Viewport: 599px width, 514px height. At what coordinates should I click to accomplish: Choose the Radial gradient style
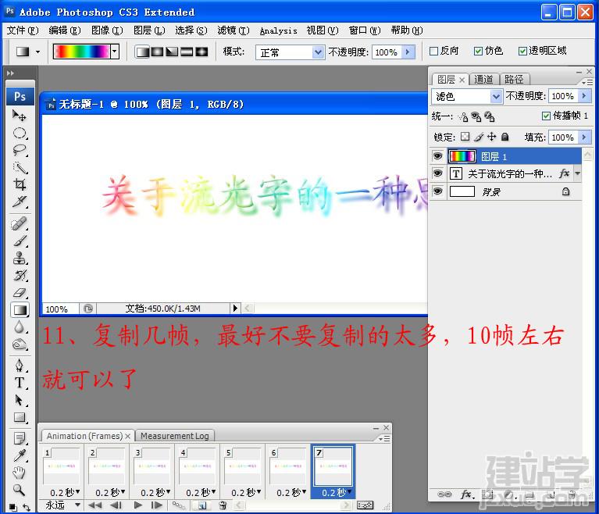(157, 52)
